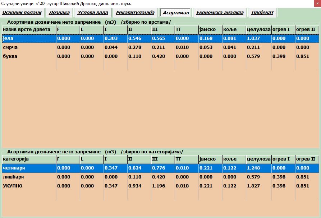Click the четинари class I value 0.347
This screenshot has width=321, height=218.
(x=111, y=168)
